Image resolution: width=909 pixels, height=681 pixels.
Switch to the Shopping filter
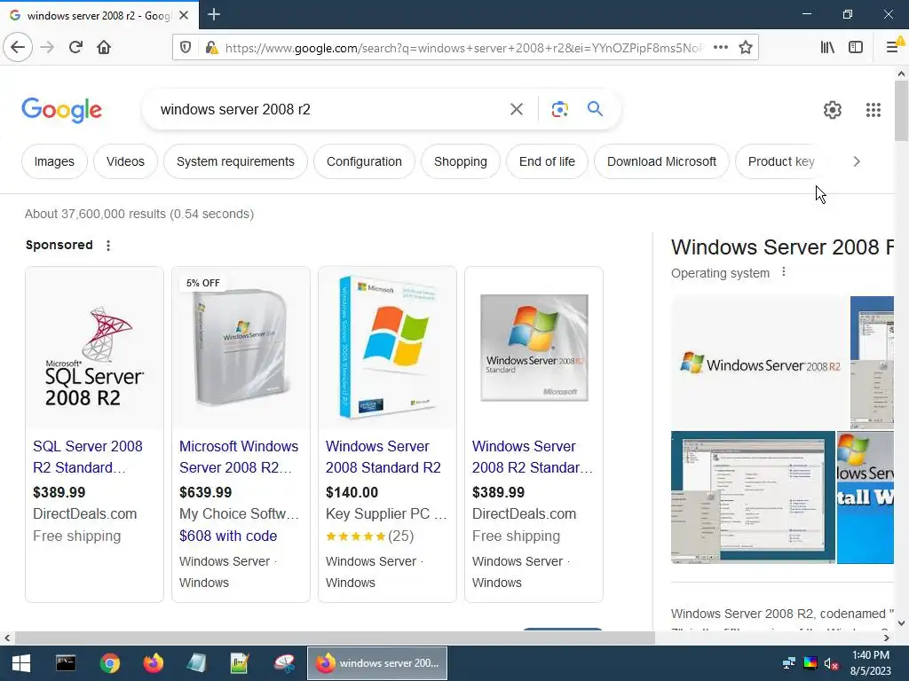461,161
